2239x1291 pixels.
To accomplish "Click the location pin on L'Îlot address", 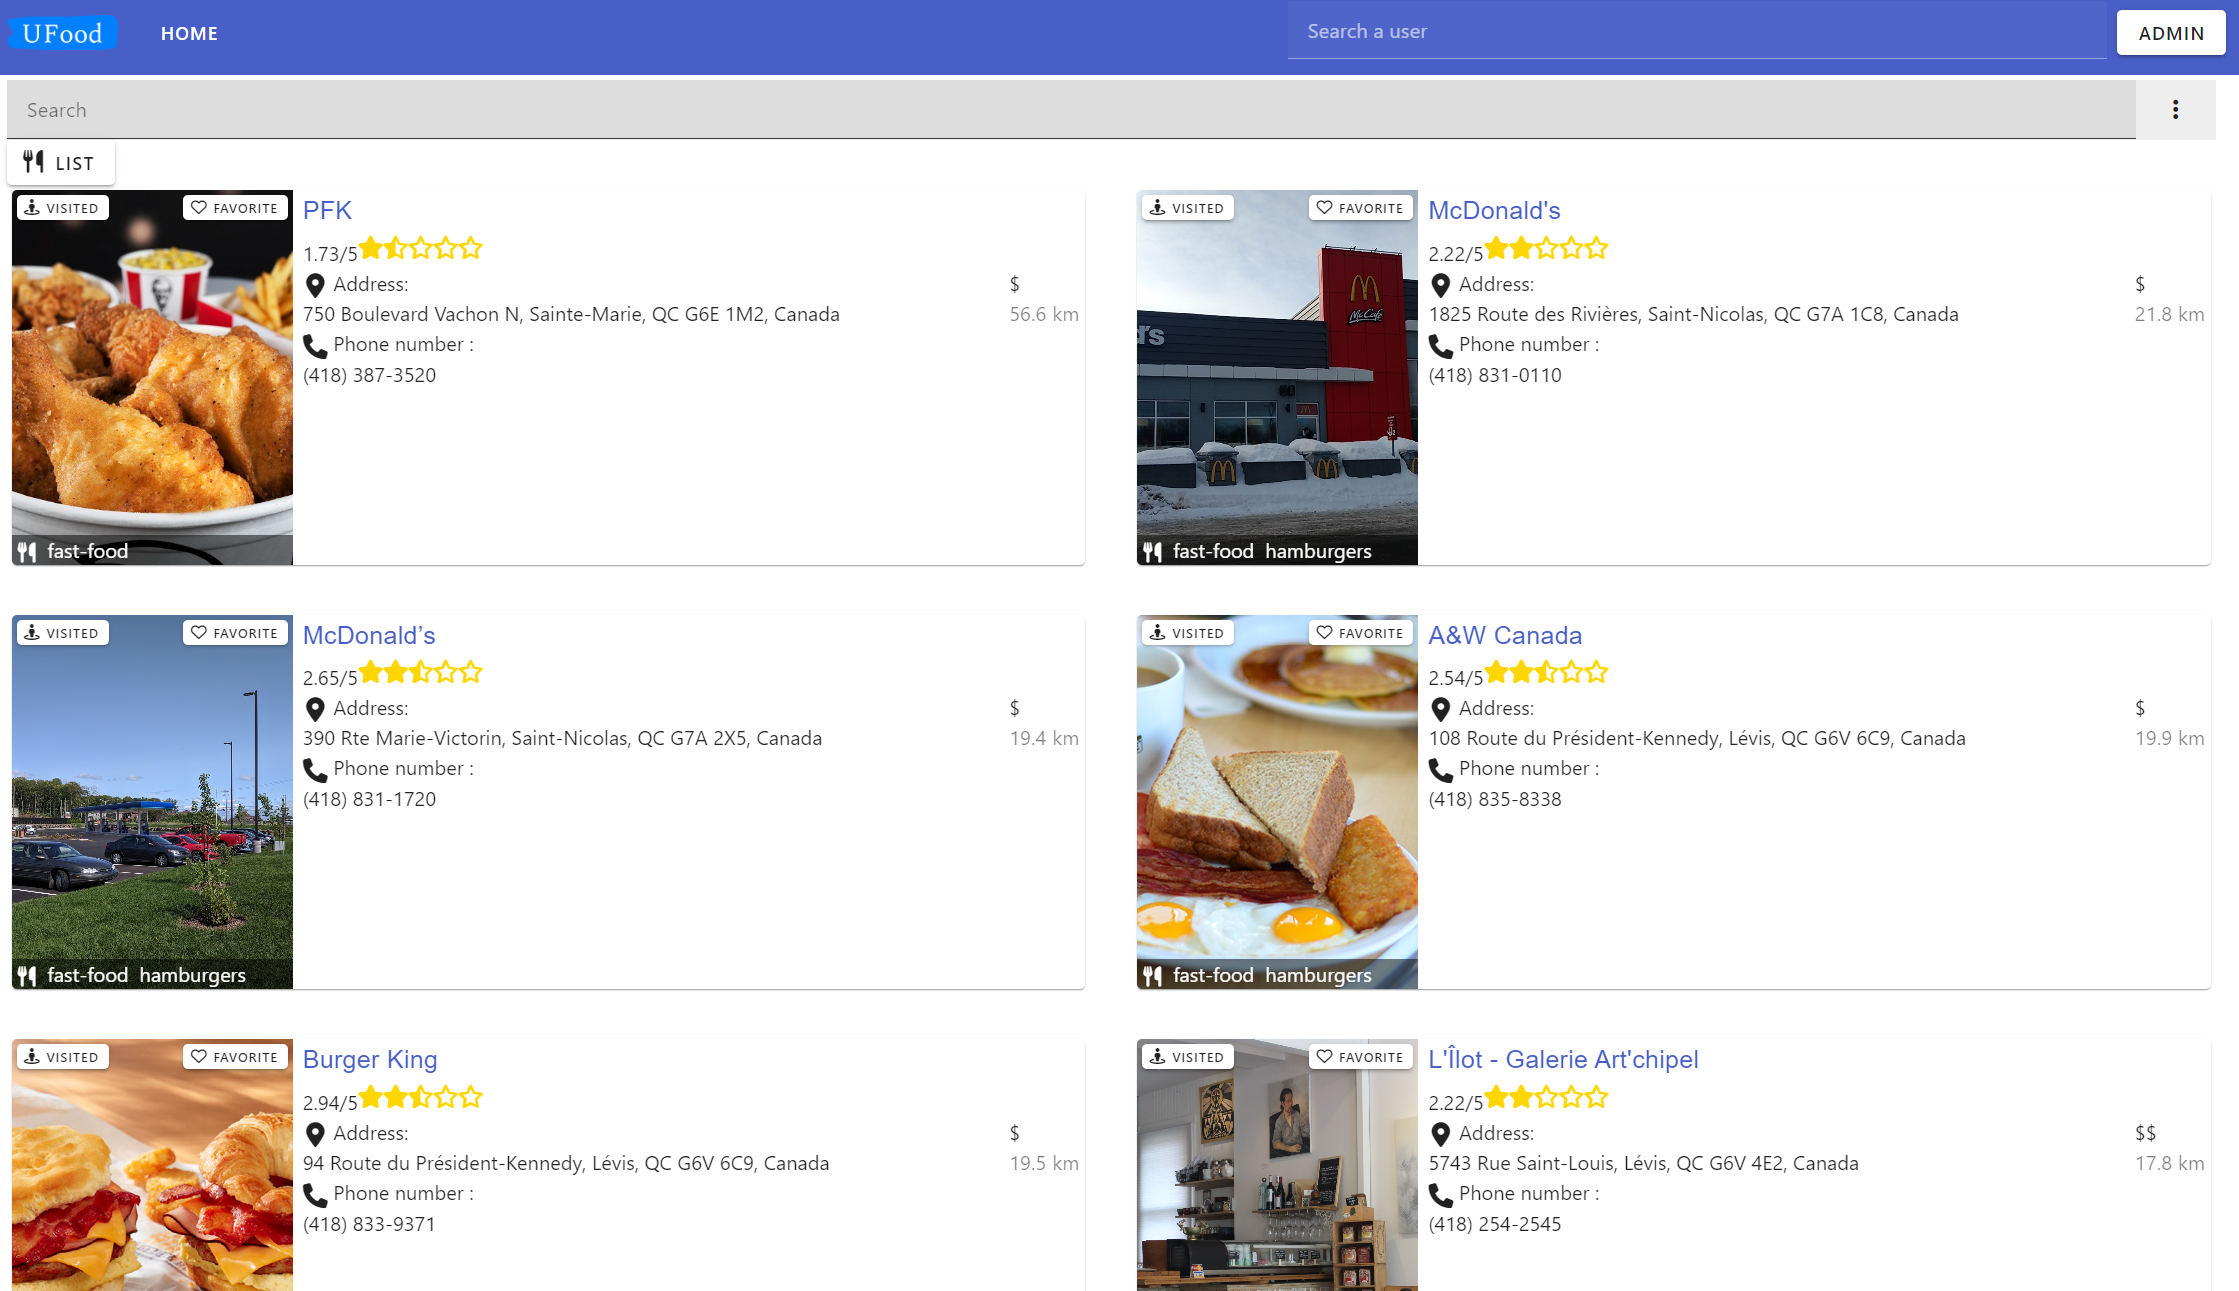I will [1441, 1134].
